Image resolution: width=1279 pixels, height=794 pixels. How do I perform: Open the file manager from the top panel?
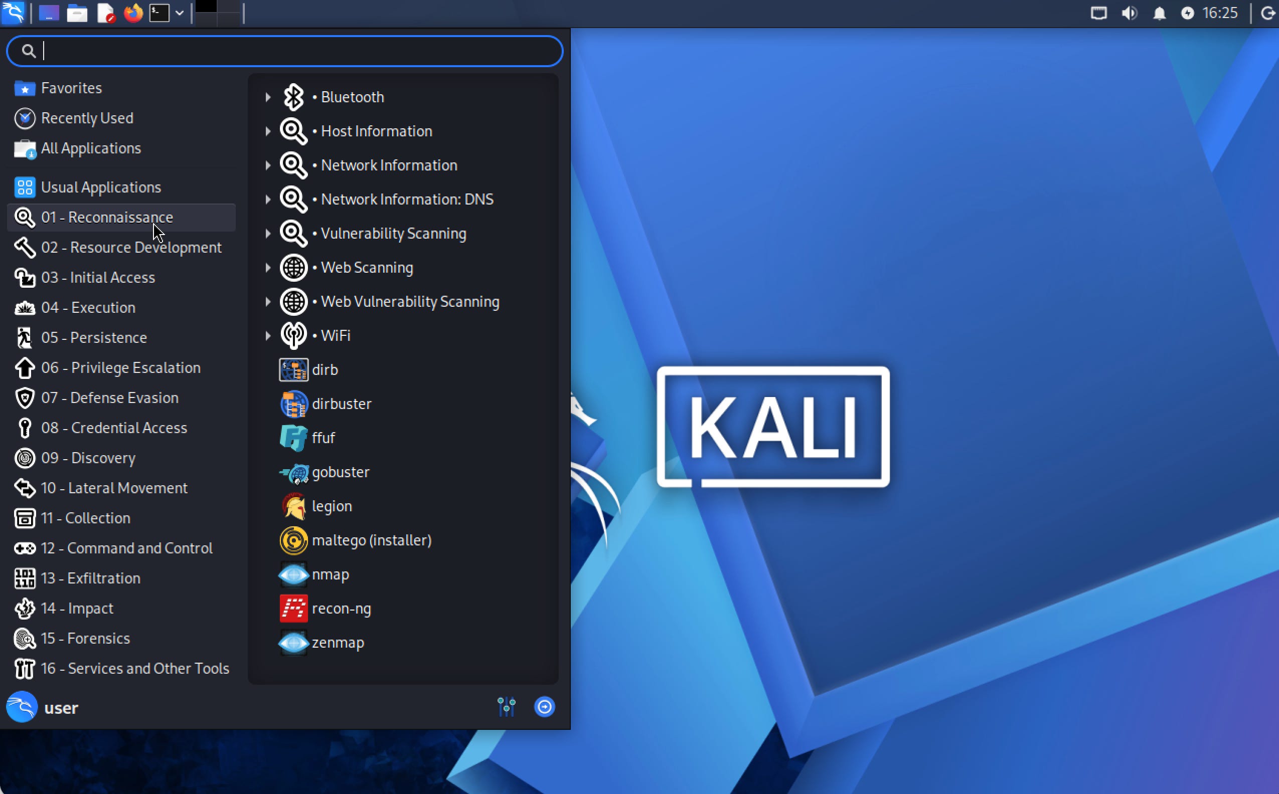(77, 13)
